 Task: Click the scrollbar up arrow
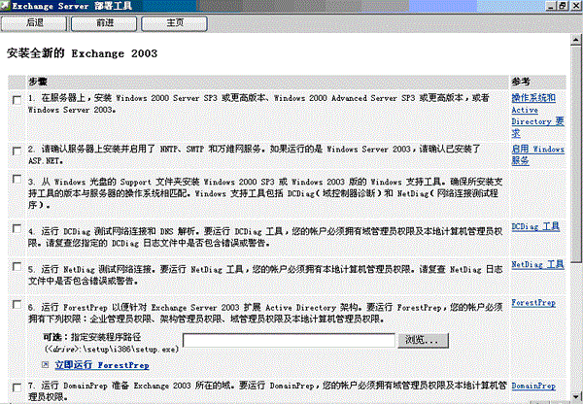tap(576, 39)
